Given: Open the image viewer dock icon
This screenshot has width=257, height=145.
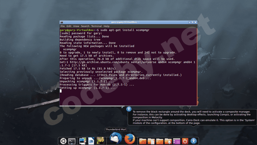Looking at the screenshot, I should tap(82, 141).
